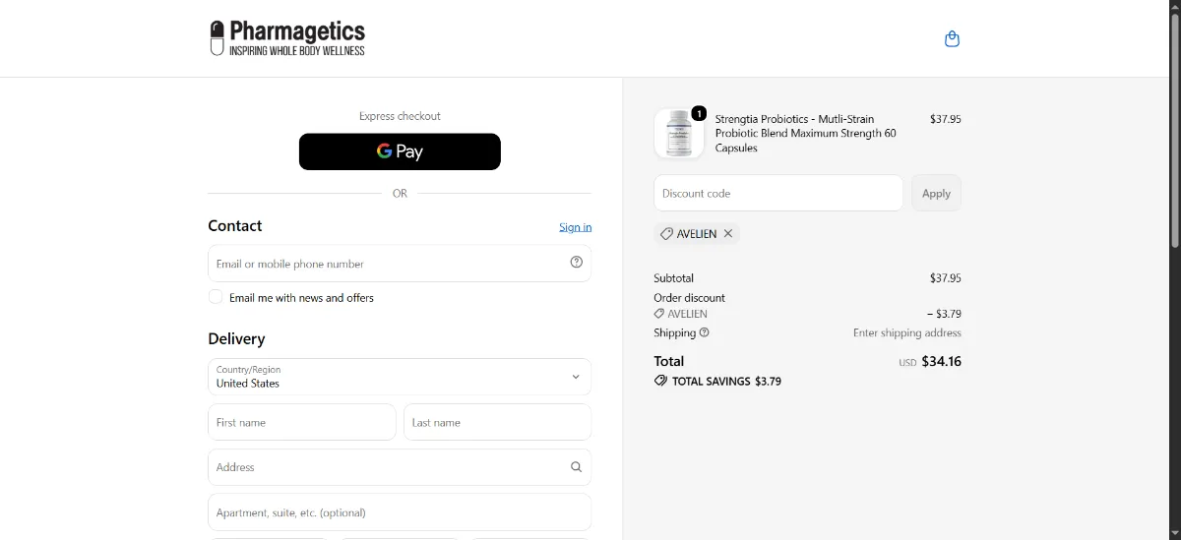Viewport: 1181px width, 540px height.
Task: Show the contact field help icon
Action: coord(577,262)
